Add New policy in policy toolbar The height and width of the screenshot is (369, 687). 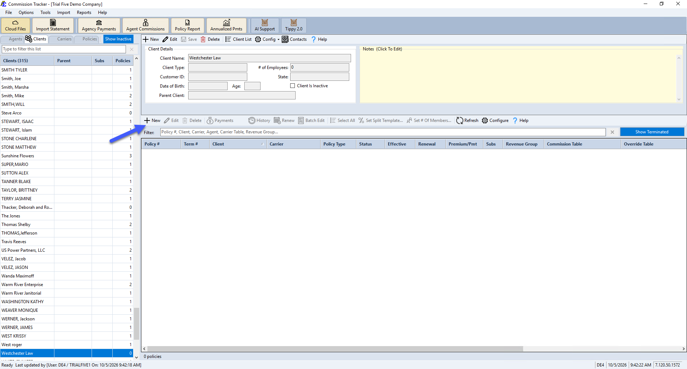152,120
